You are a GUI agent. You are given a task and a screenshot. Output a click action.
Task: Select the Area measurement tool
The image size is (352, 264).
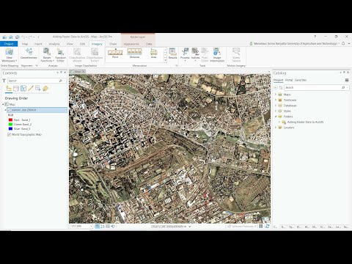pos(153,54)
